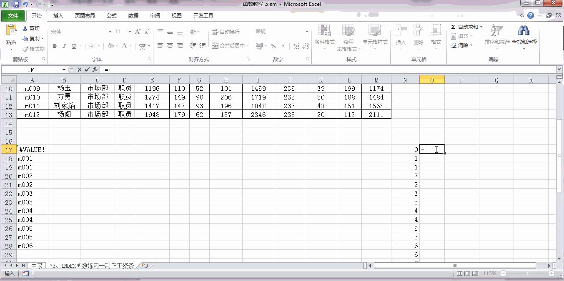
Task: Open the number format dropdown showing 常规
Action: 282,32
